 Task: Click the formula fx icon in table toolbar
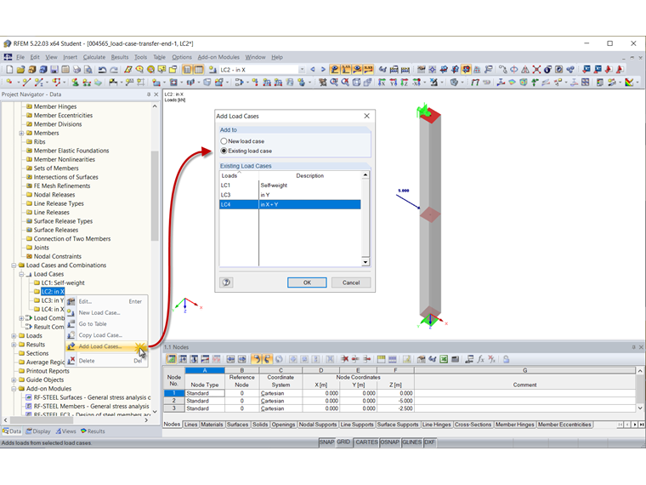480,359
